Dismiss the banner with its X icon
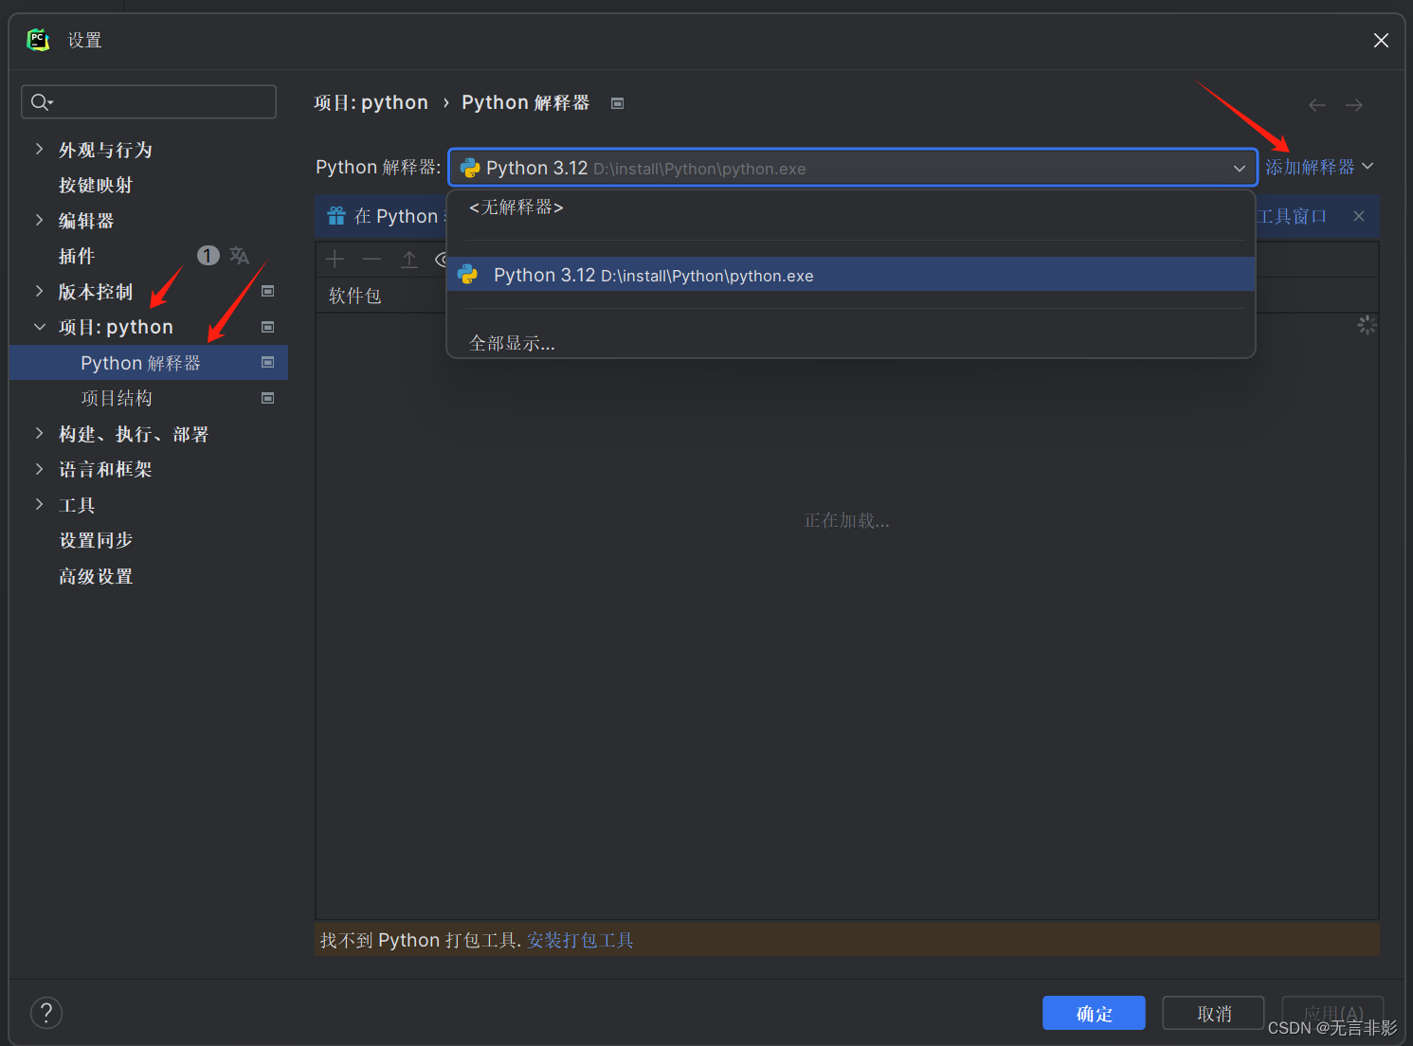The image size is (1413, 1046). [x=1359, y=216]
